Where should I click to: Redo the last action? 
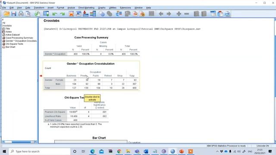click(62, 14)
